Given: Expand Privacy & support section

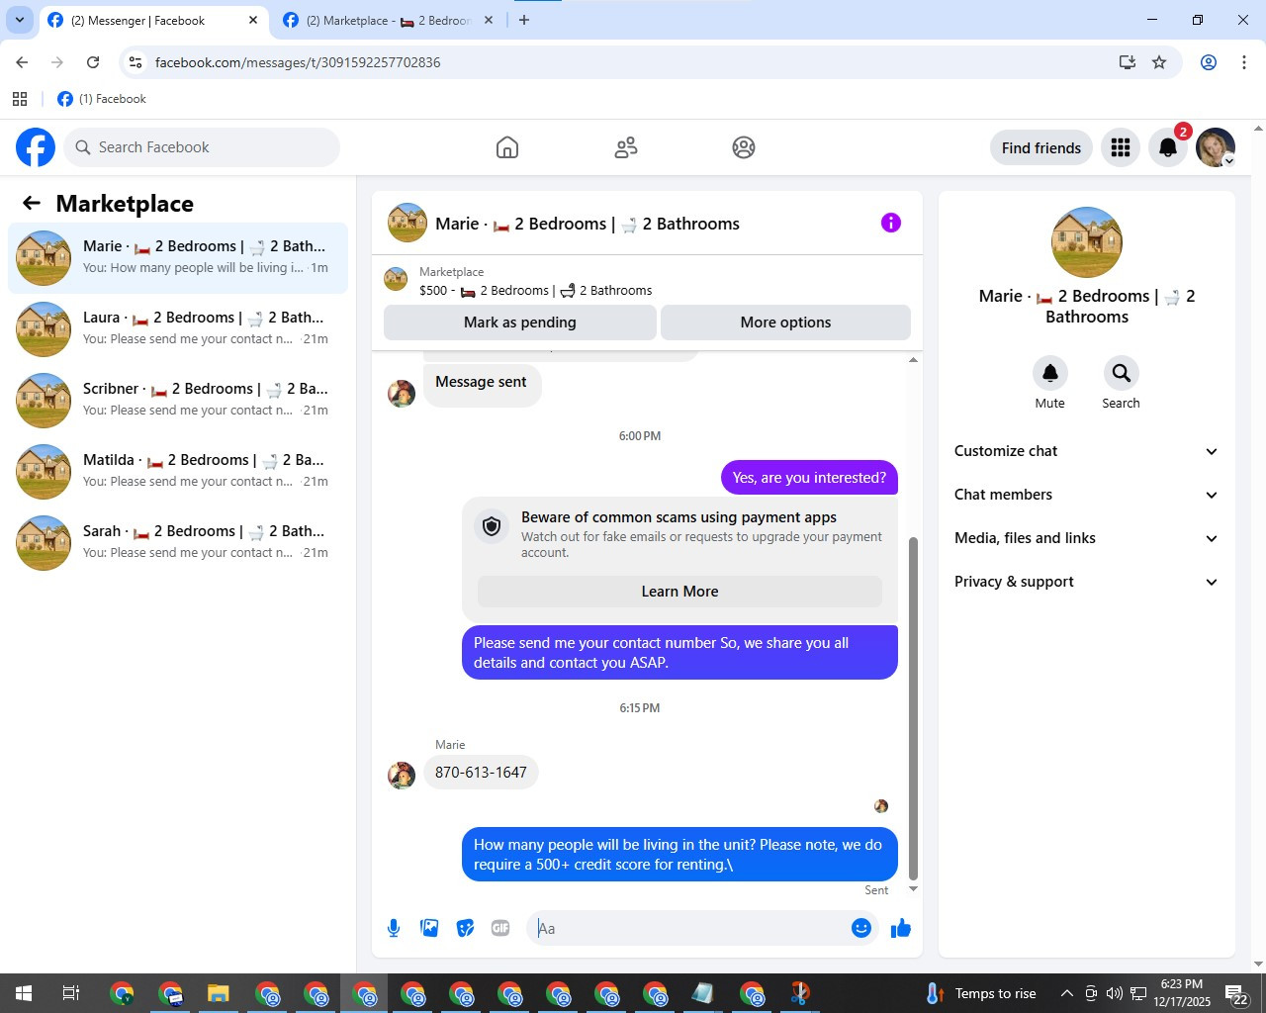Looking at the screenshot, I should tap(1086, 582).
